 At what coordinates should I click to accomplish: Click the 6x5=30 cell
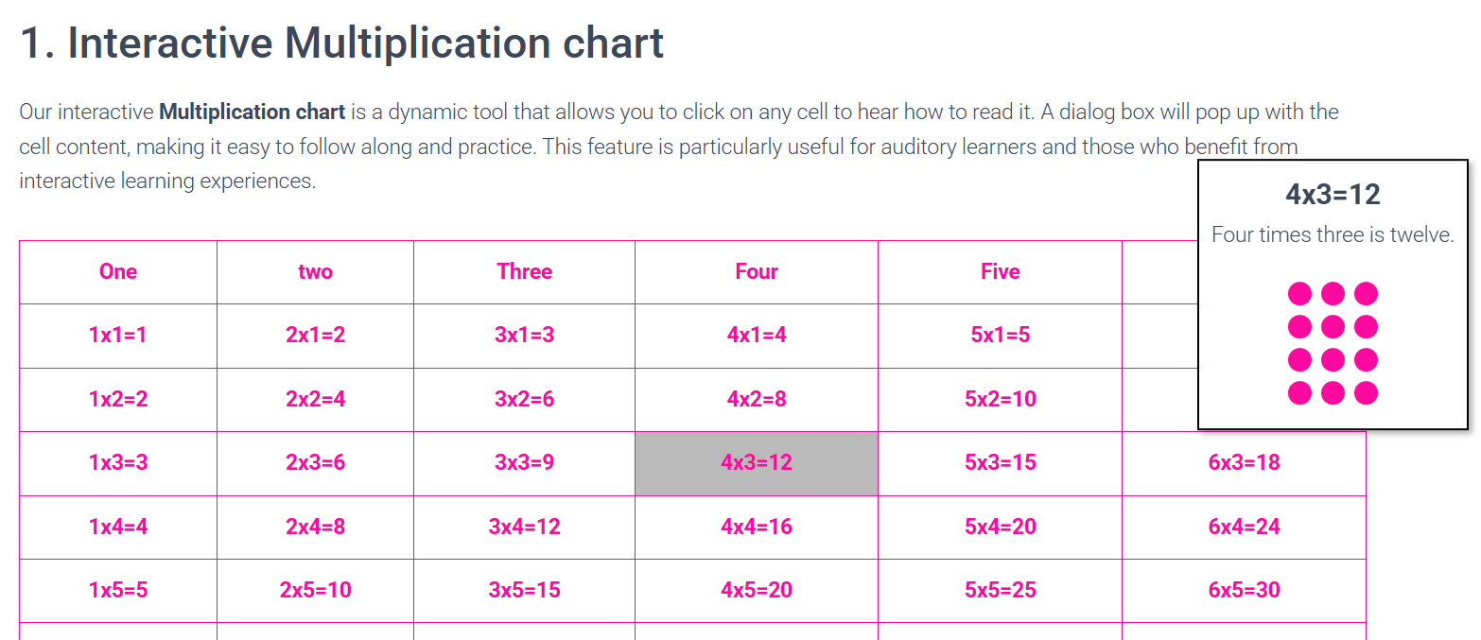click(x=1244, y=590)
